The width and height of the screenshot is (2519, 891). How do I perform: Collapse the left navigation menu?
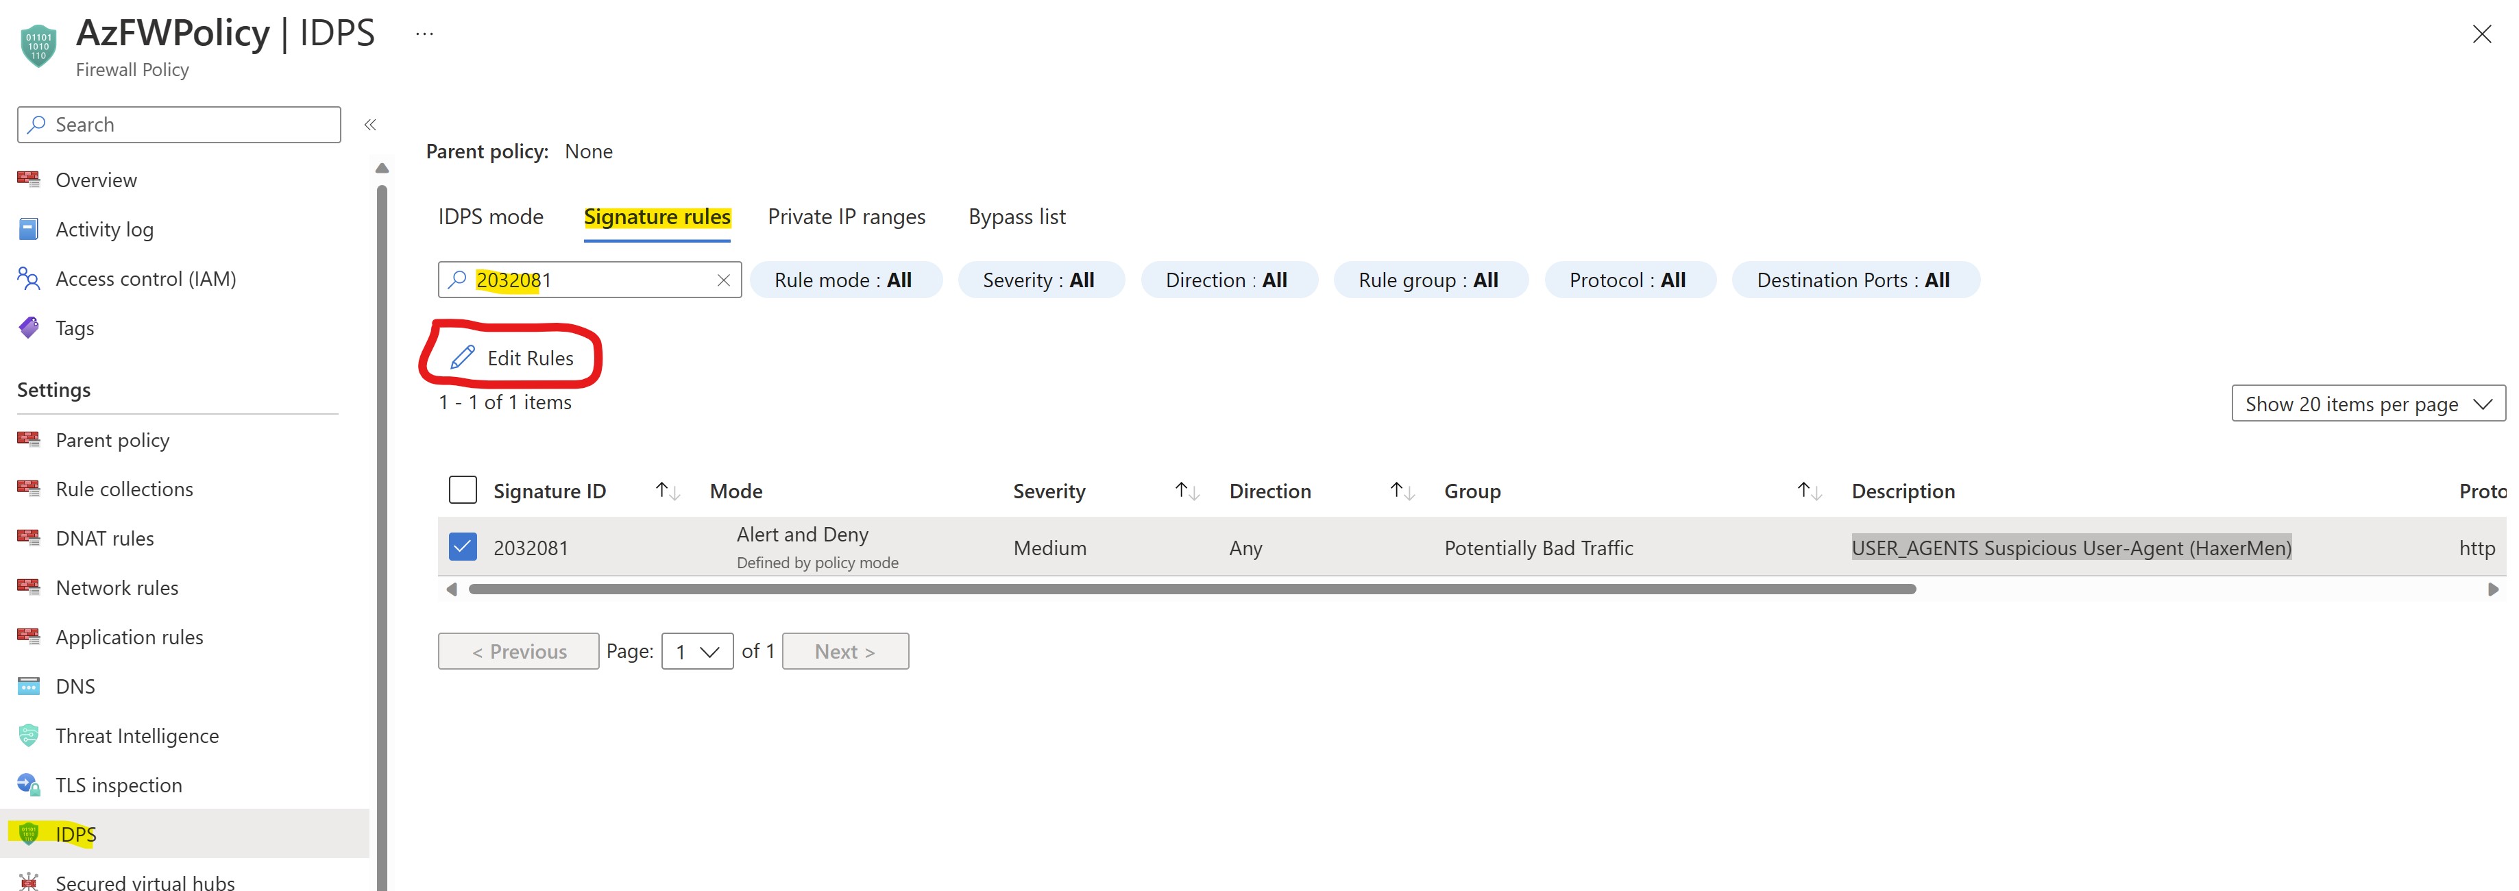[x=369, y=124]
